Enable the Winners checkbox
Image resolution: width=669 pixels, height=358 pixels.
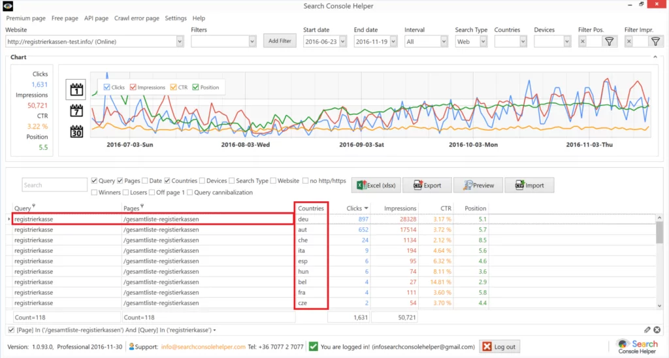tap(94, 193)
